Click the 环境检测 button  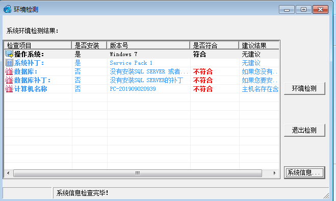304,88
